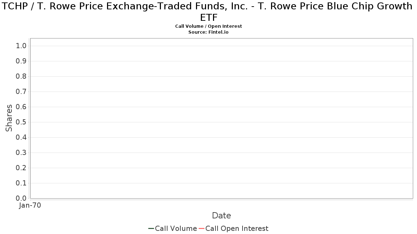Click the 0.5 y-axis tick label
The width and height of the screenshot is (417, 234).
(21, 122)
